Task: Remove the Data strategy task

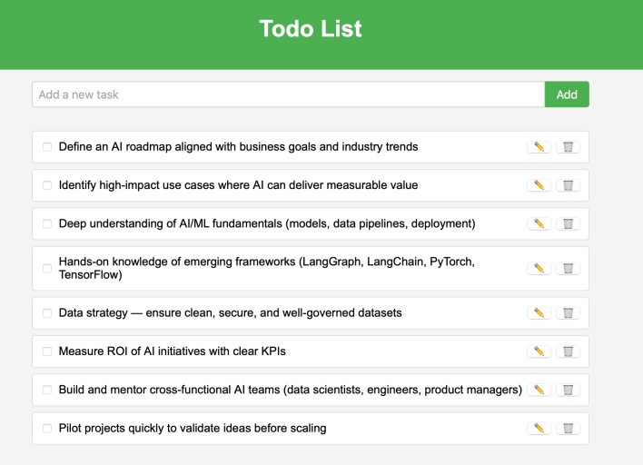Action: pyautogui.click(x=568, y=312)
